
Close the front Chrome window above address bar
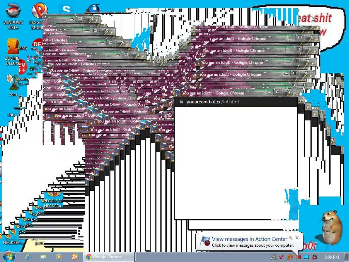(289, 91)
